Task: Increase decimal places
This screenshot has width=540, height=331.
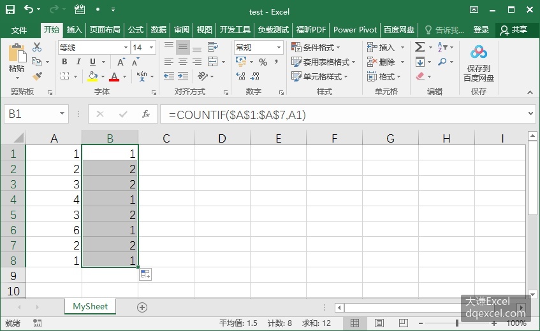Action: (x=241, y=76)
